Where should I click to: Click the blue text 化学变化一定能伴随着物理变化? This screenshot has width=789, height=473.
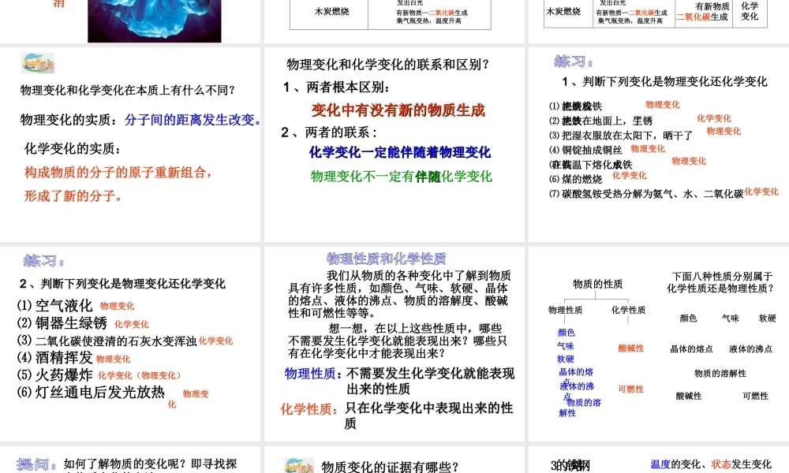(400, 152)
